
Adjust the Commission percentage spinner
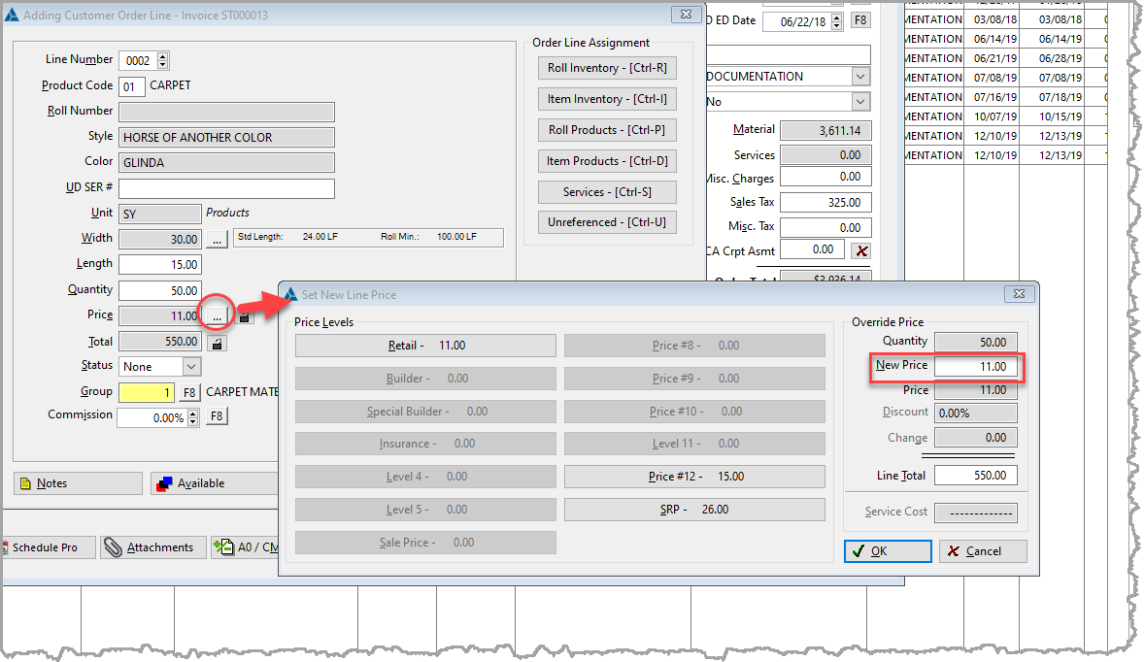[x=193, y=417]
